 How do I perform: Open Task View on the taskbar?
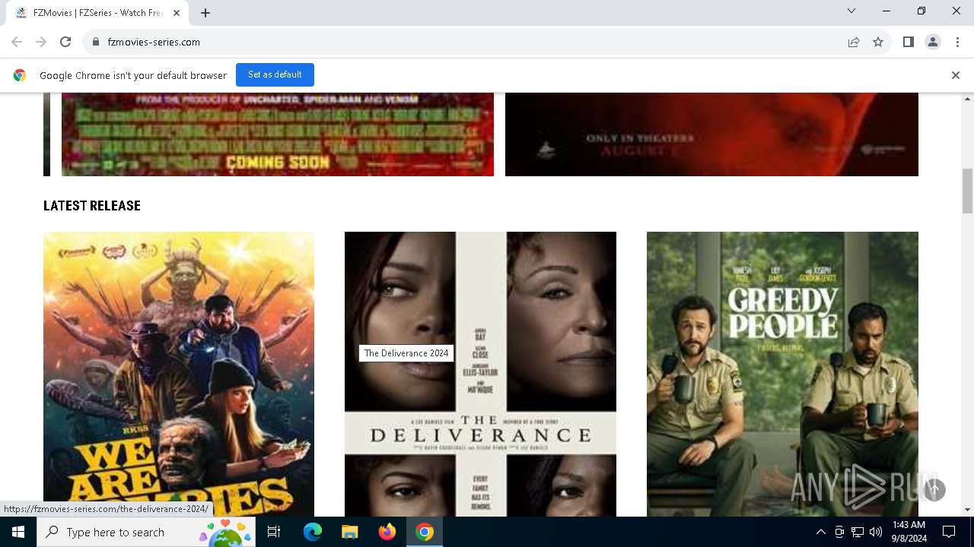[274, 532]
